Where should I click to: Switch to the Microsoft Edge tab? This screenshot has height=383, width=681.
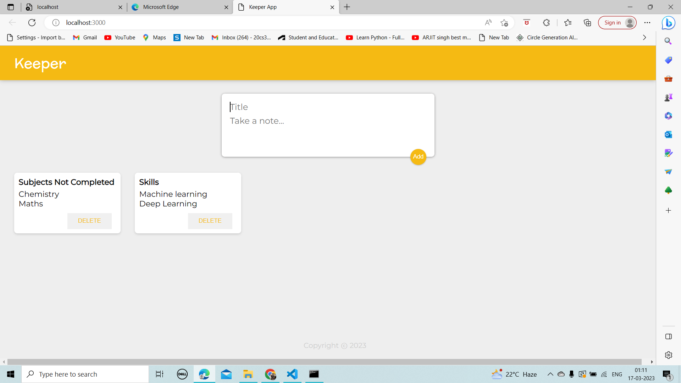(177, 7)
